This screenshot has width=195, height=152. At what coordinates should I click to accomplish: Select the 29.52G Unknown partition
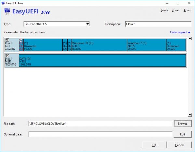[x=176, y=45]
